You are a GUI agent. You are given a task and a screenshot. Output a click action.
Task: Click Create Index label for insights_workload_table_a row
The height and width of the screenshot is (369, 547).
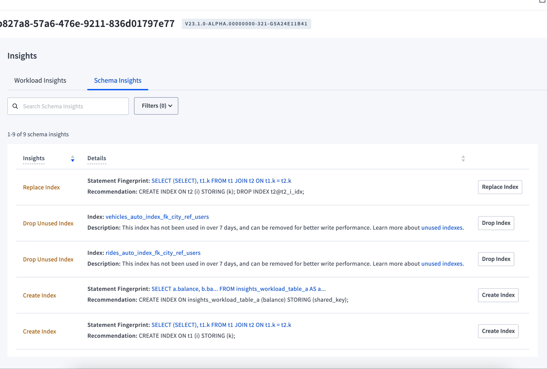39,295
